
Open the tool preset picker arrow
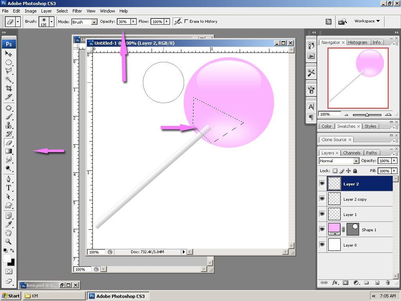tap(18, 22)
